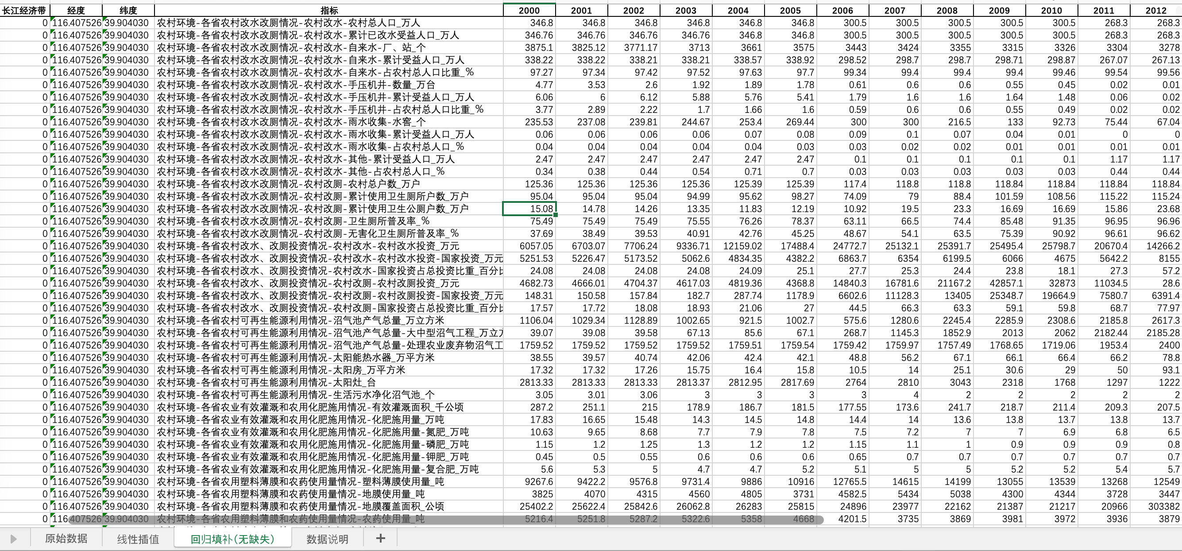Click the horizontal scrollbar thumb
1182x551 pixels.
(x=445, y=519)
